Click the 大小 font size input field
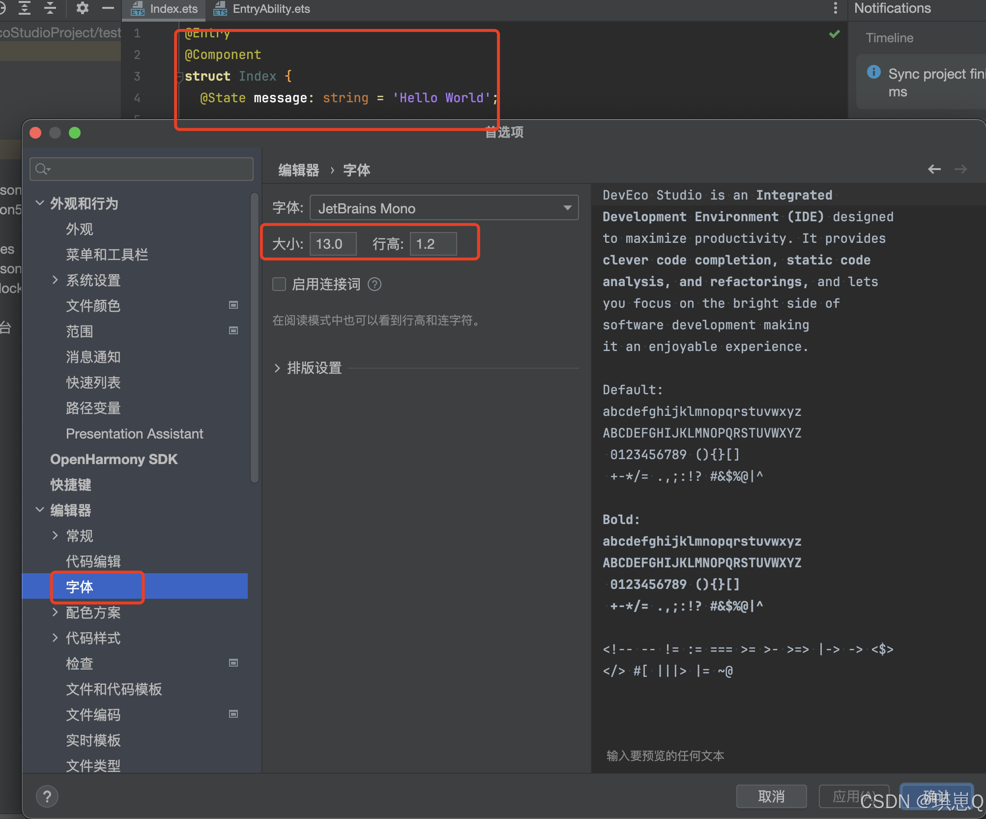This screenshot has height=819, width=986. [333, 244]
